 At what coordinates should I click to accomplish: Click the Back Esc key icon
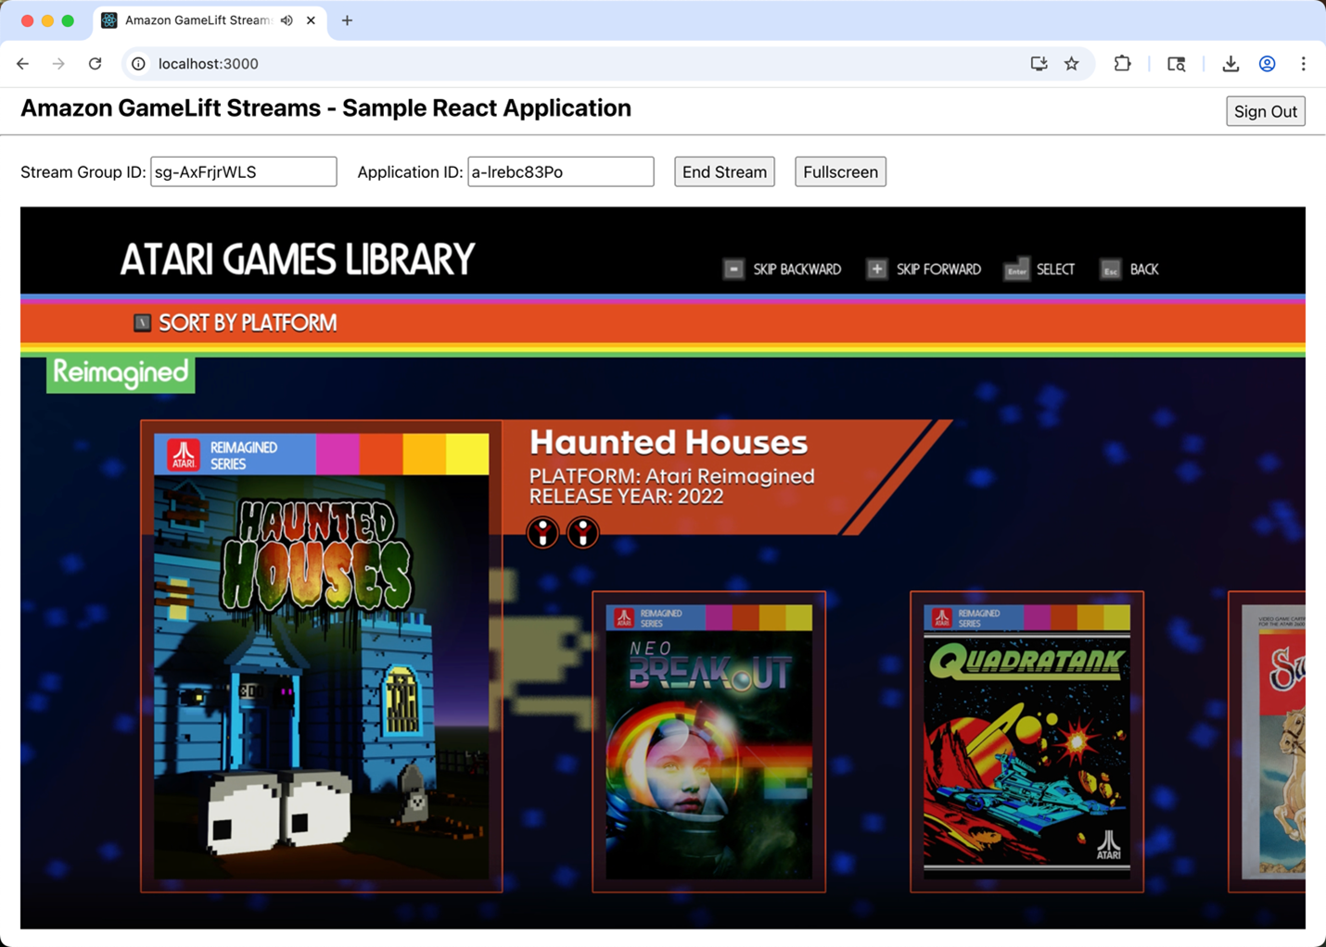pos(1110,269)
